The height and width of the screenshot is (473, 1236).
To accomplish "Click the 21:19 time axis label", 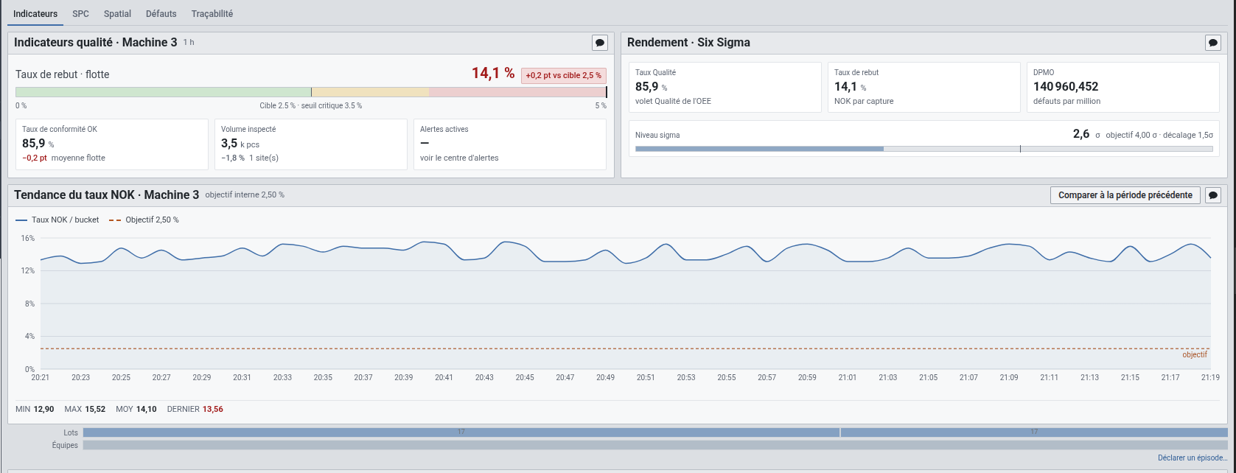I will pos(1210,377).
